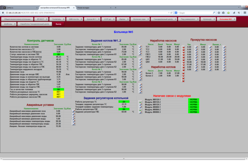Toggle the reserve ТС pumps НЕТ indicator
The width and height of the screenshot is (248, 165).
click(x=58, y=92)
